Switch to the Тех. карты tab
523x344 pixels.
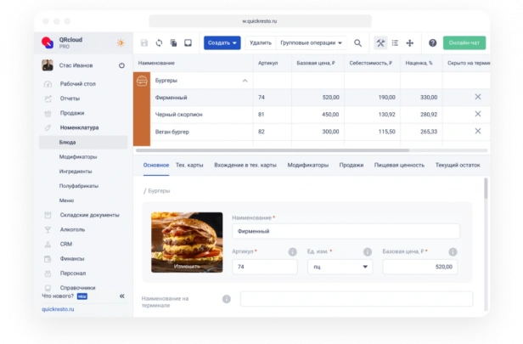pyautogui.click(x=189, y=165)
